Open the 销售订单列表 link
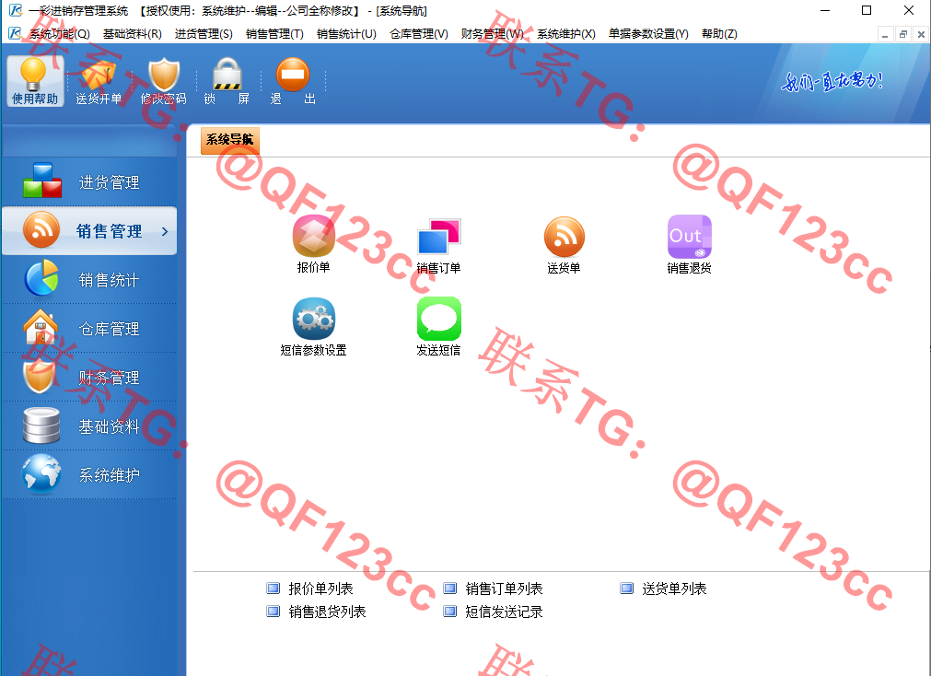The height and width of the screenshot is (676, 931). tap(504, 589)
